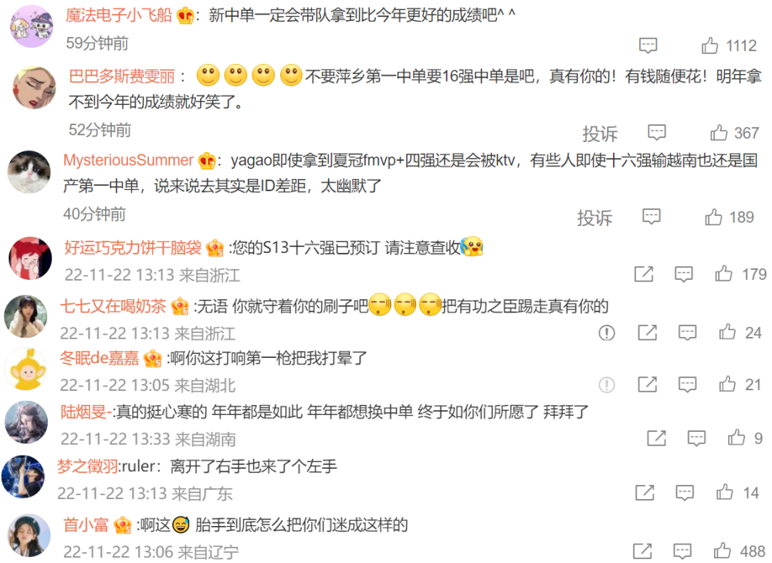Screen dimensions: 772x563
Task: Reply to 巴巴多斯费雯丽's comment
Action: tap(657, 133)
